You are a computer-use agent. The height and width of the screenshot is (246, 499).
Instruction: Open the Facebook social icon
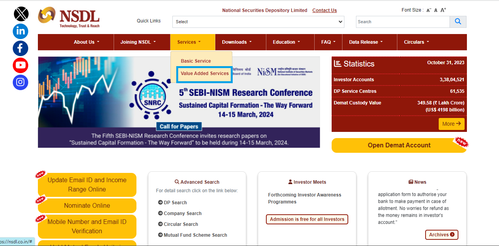pyautogui.click(x=20, y=48)
